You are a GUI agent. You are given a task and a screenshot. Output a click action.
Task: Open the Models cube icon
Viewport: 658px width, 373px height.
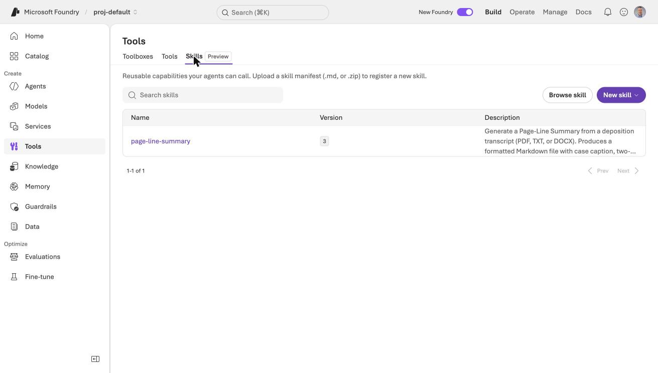coord(14,106)
